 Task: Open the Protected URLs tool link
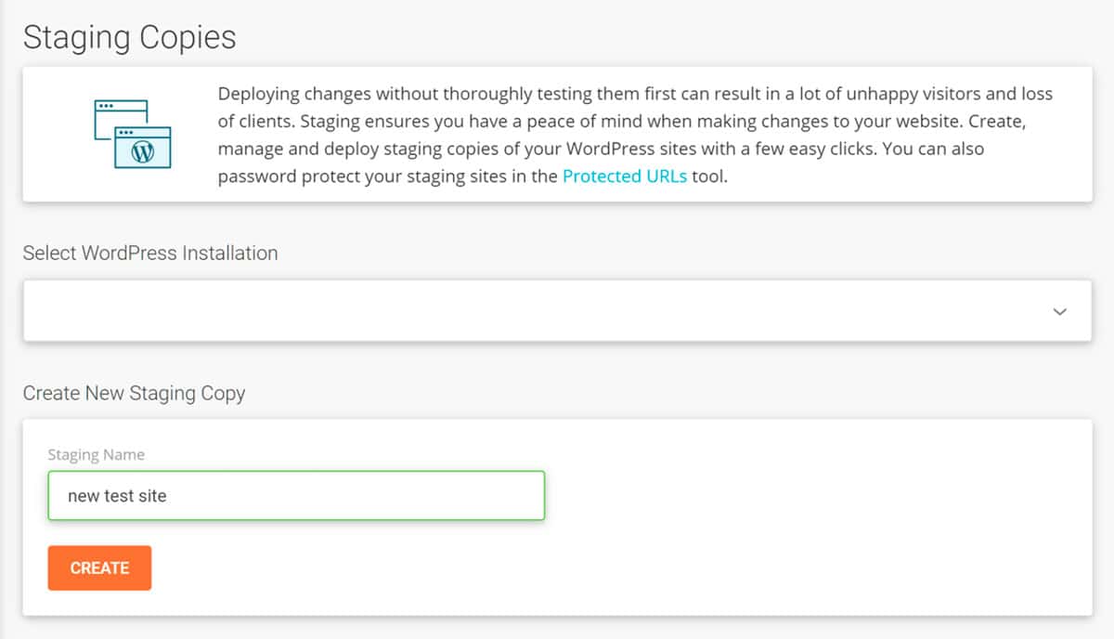coord(625,176)
